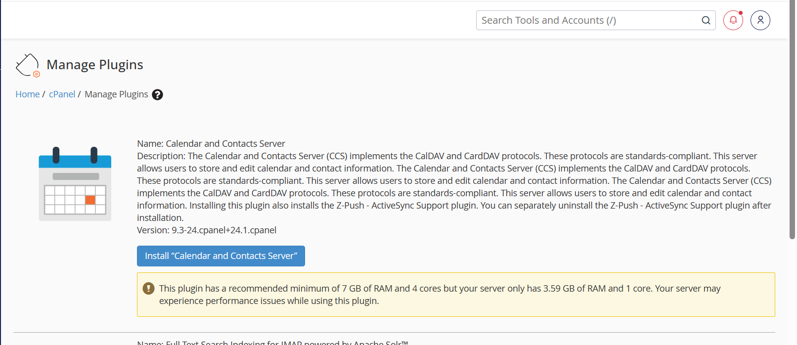This screenshot has height=345, width=797.
Task: Click the plugin description paragraph
Action: coord(454,187)
